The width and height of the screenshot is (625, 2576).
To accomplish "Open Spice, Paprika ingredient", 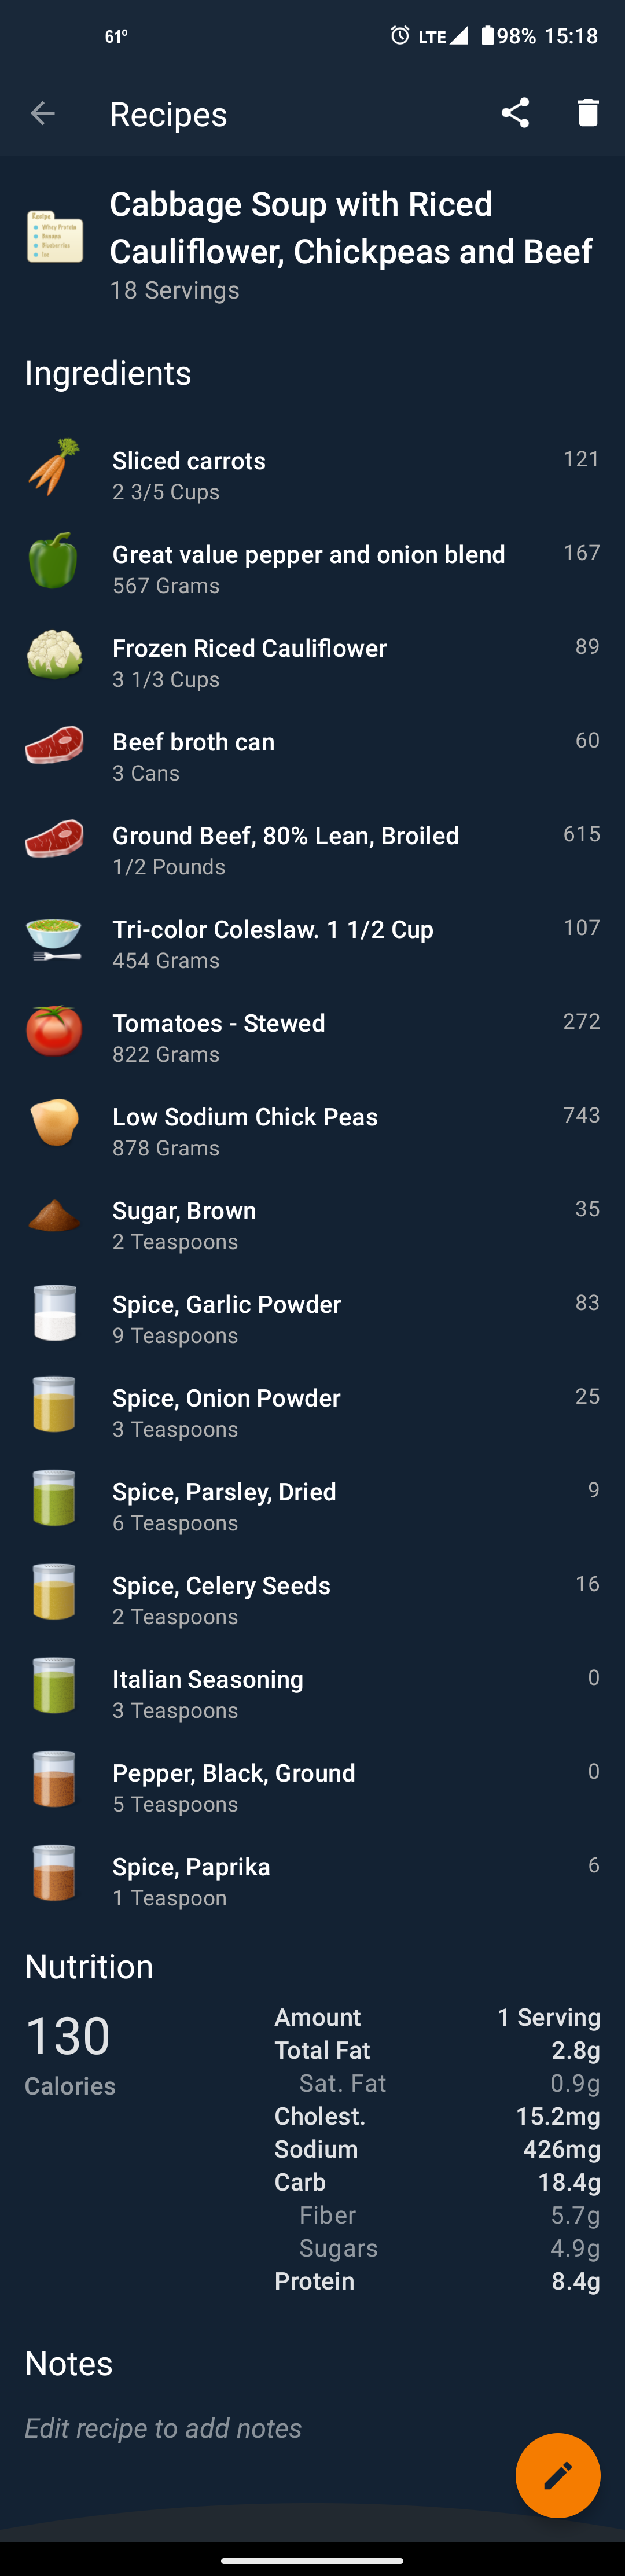I will coord(312,1881).
